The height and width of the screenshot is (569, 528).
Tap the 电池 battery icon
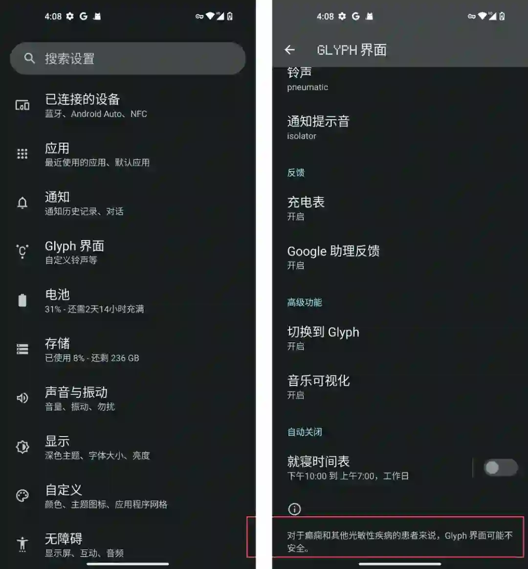coord(22,300)
